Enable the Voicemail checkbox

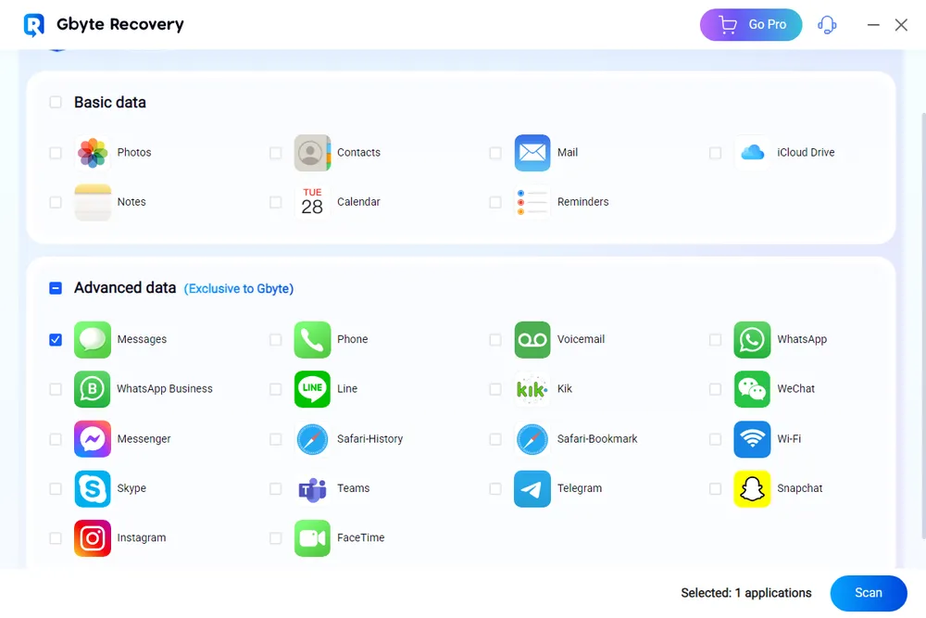point(495,340)
